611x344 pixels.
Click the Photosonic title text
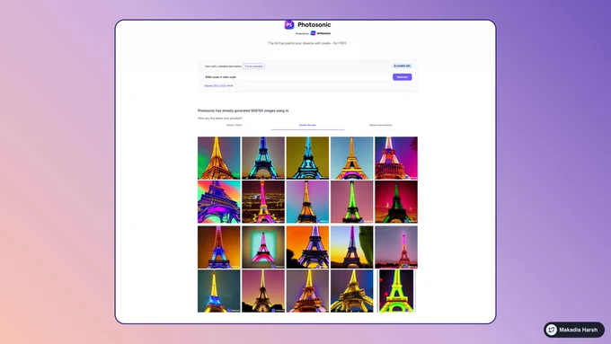coord(314,24)
